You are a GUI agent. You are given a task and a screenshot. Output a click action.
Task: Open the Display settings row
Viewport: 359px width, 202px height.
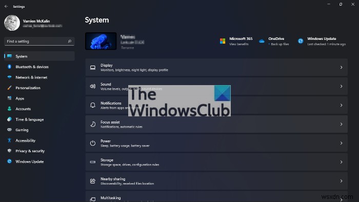click(x=216, y=68)
